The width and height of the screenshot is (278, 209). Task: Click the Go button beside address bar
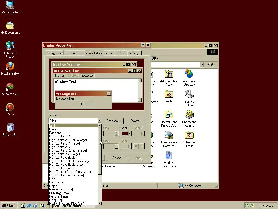point(211,65)
